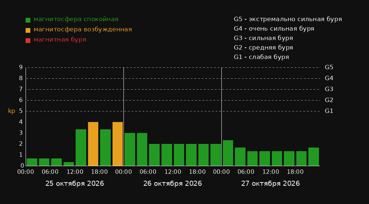Click the green bar between the two orange bars
369x204 pixels.
[x=106, y=148]
